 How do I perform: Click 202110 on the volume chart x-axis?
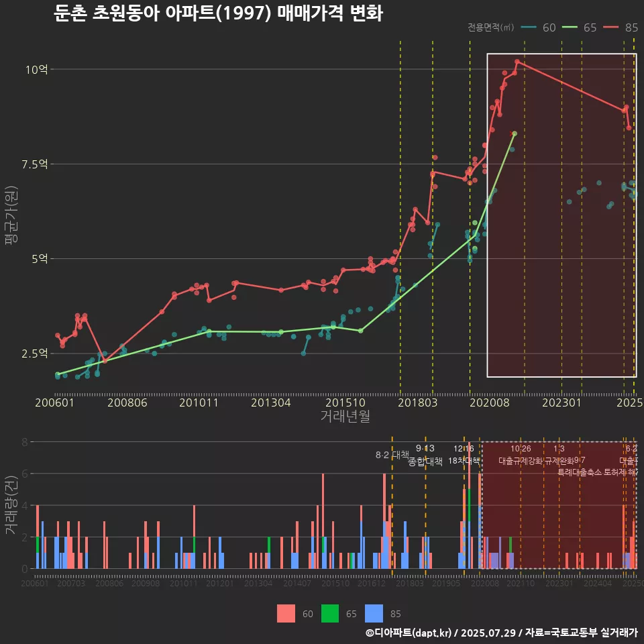pyautogui.click(x=521, y=583)
